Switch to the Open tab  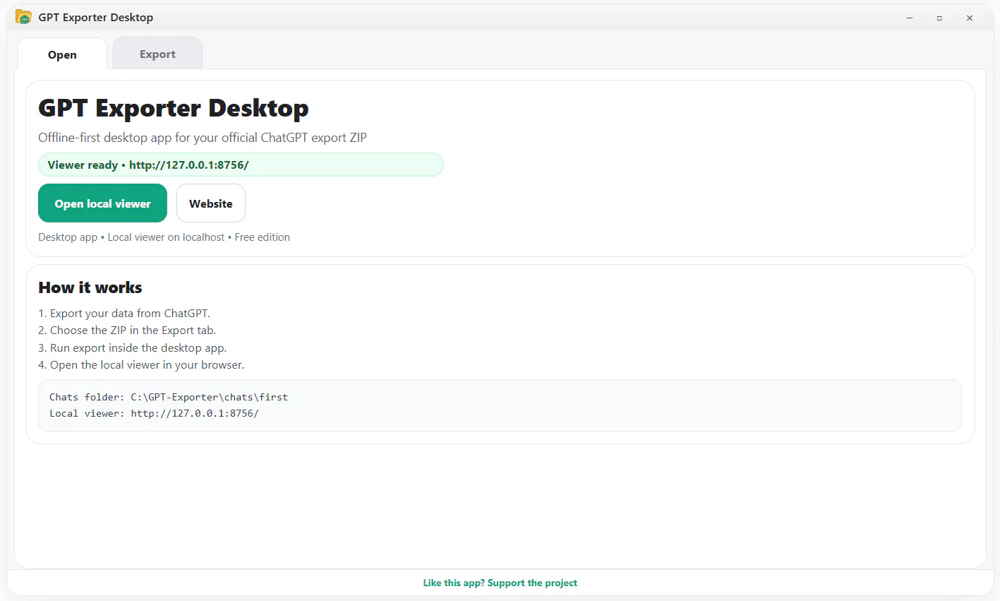62,54
